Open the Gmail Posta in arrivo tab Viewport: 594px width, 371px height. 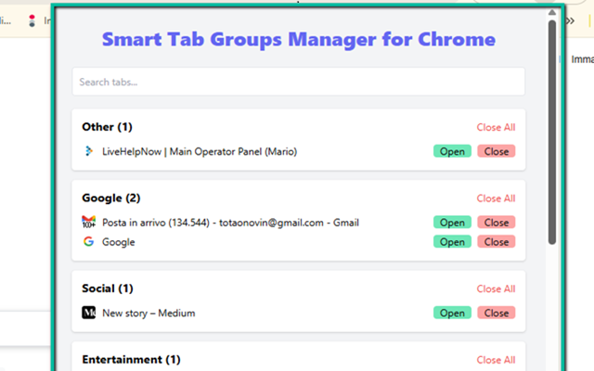pyautogui.click(x=452, y=223)
